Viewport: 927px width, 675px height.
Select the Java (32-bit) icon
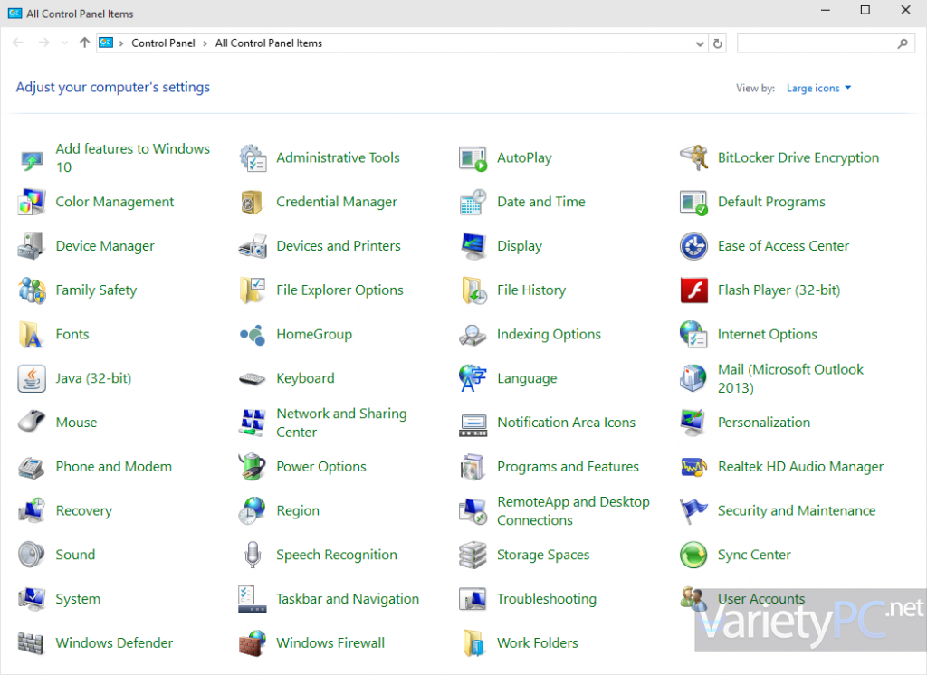click(93, 378)
